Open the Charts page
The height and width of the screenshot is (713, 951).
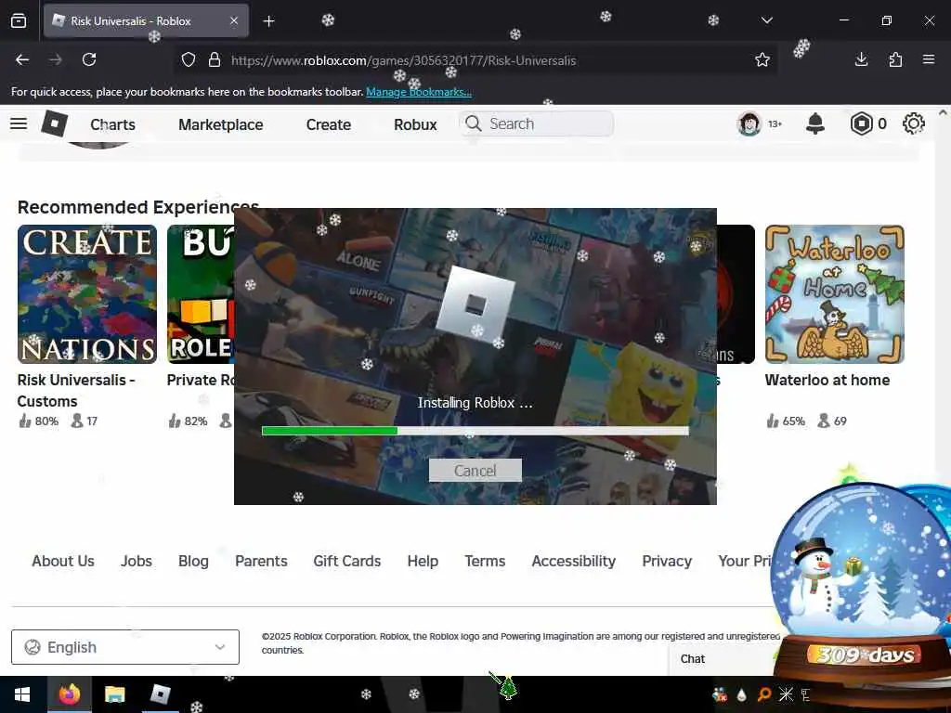click(x=112, y=124)
